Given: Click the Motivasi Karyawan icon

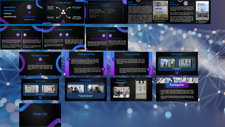Looking at the screenshot, I should (x=61, y=35).
